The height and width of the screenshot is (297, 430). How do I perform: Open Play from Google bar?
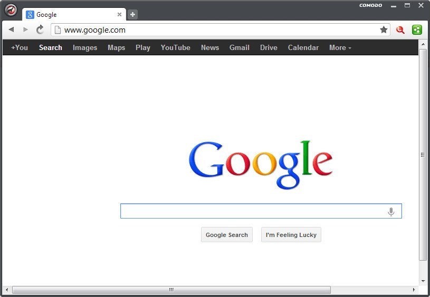(x=143, y=47)
